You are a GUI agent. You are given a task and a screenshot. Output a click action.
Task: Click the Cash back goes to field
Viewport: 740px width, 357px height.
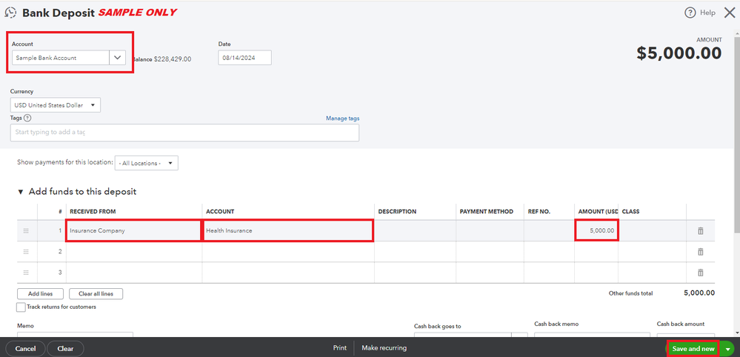[x=471, y=336]
